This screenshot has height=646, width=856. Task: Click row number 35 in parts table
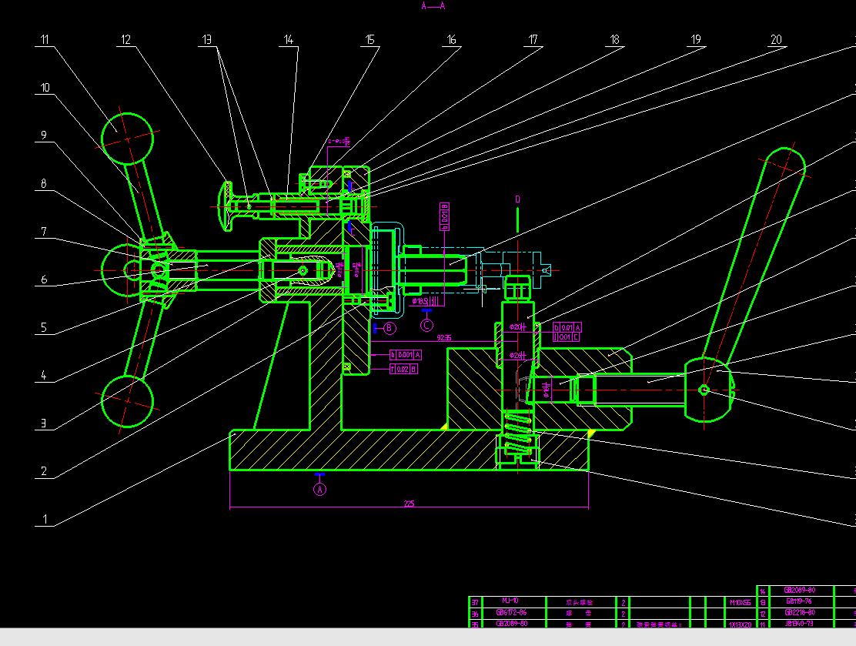pos(474,624)
